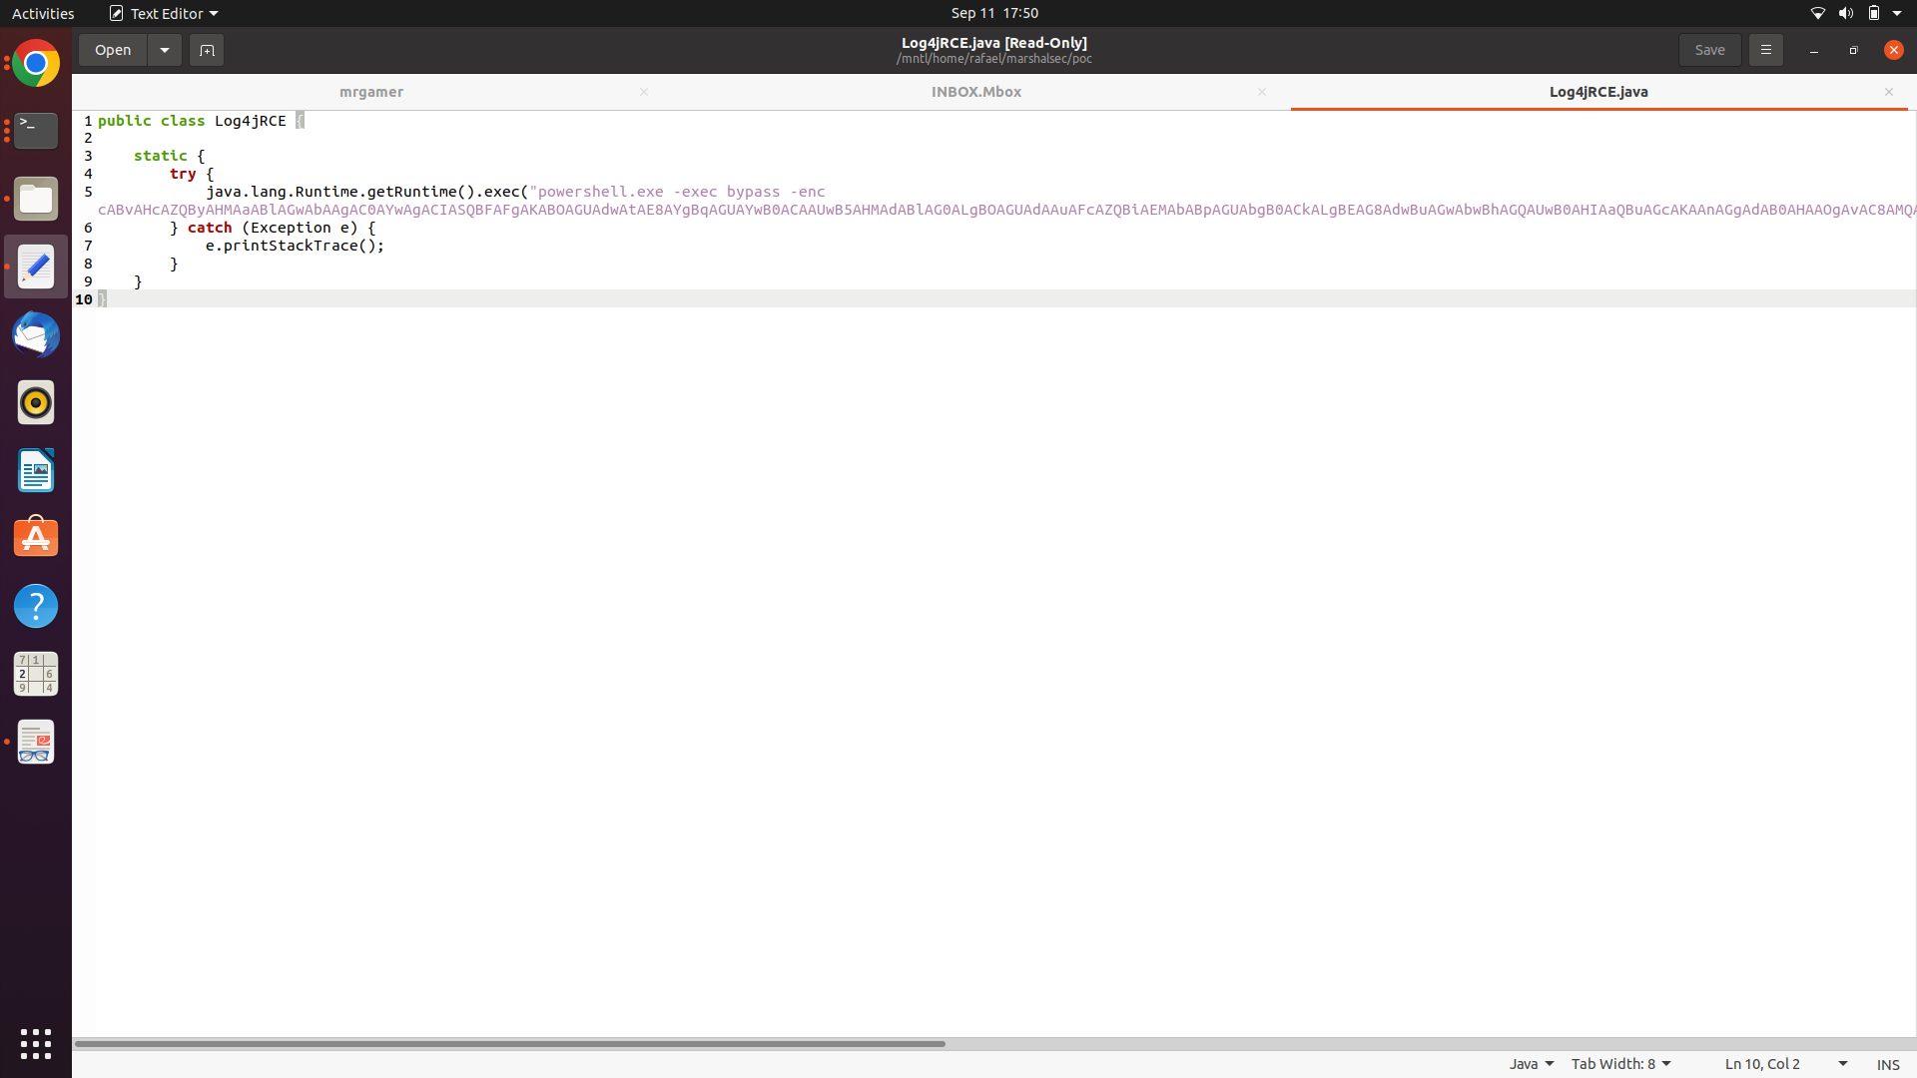This screenshot has height=1078, width=1917.
Task: Change Tab Width using its dropdown
Action: 1619,1063
